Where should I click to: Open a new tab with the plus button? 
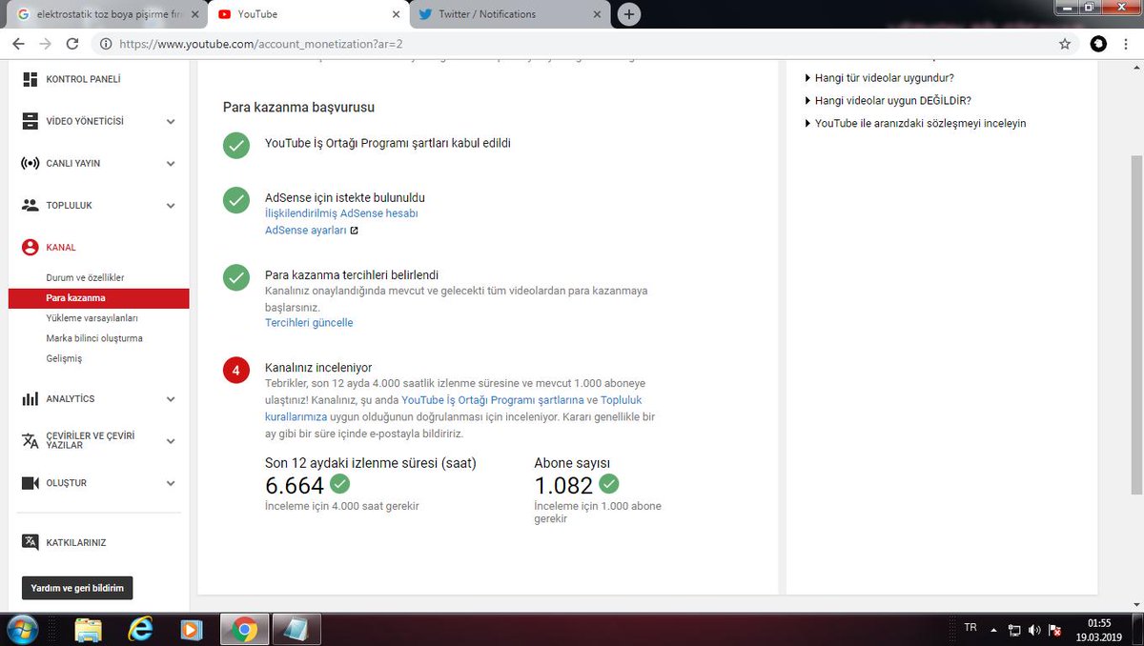click(x=628, y=14)
